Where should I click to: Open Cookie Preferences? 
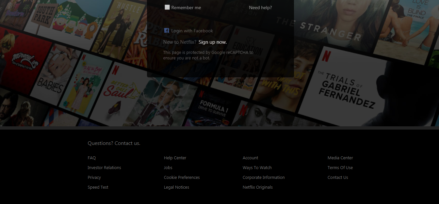[182, 178]
